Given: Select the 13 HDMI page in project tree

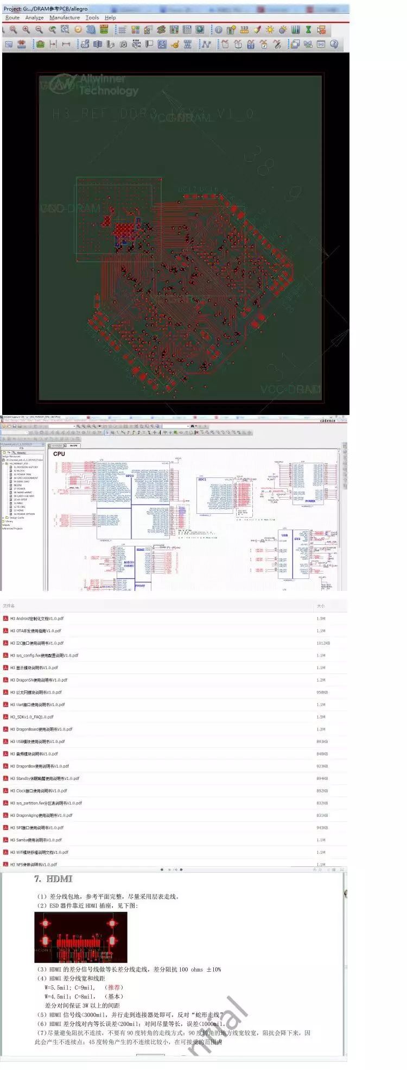Looking at the screenshot, I should pyautogui.click(x=19, y=511).
